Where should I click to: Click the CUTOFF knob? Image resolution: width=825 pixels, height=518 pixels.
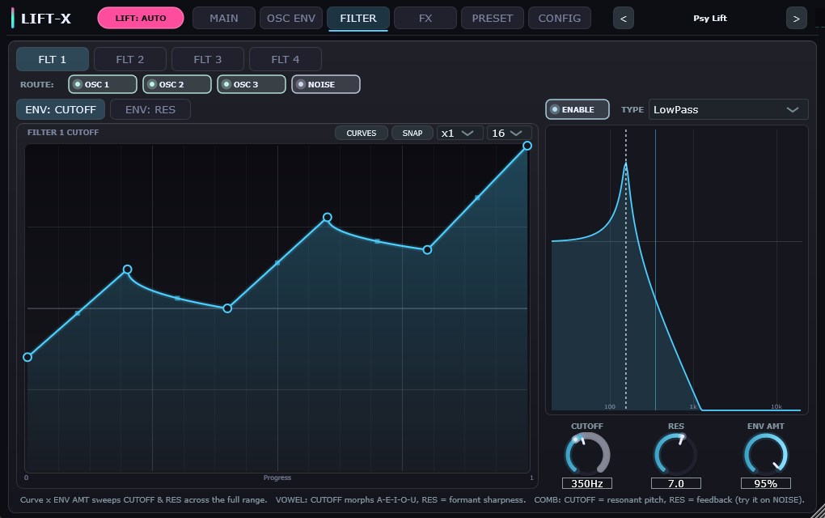587,454
